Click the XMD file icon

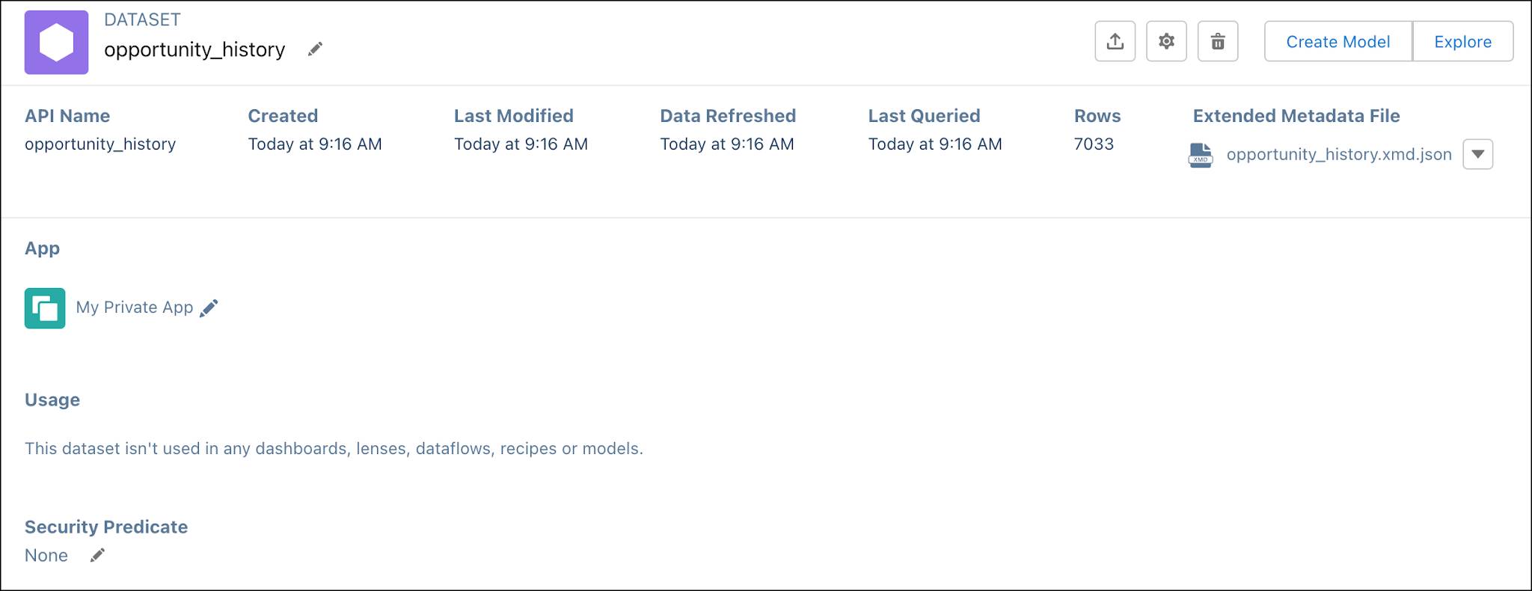tap(1200, 155)
